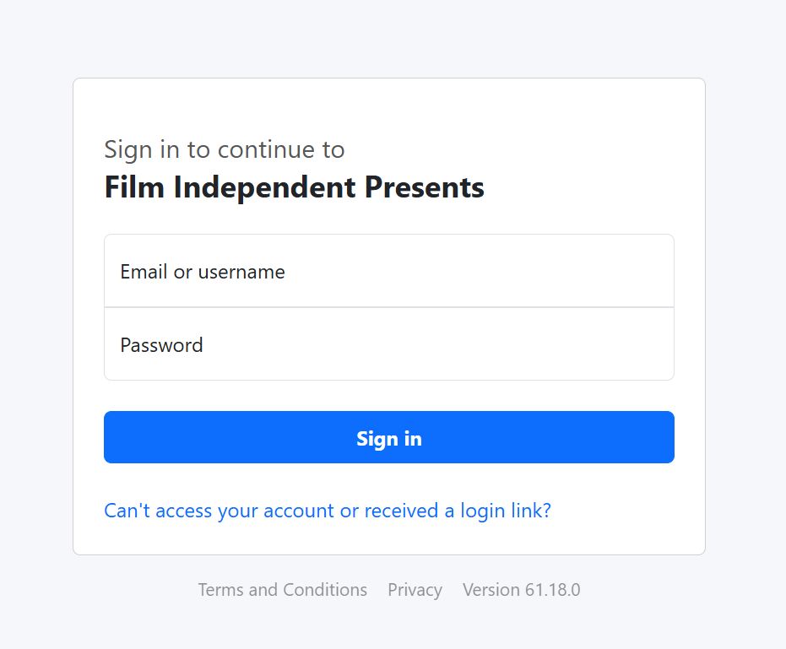Click Privacy in the page footer
Image resolution: width=786 pixels, height=649 pixels.
point(415,590)
